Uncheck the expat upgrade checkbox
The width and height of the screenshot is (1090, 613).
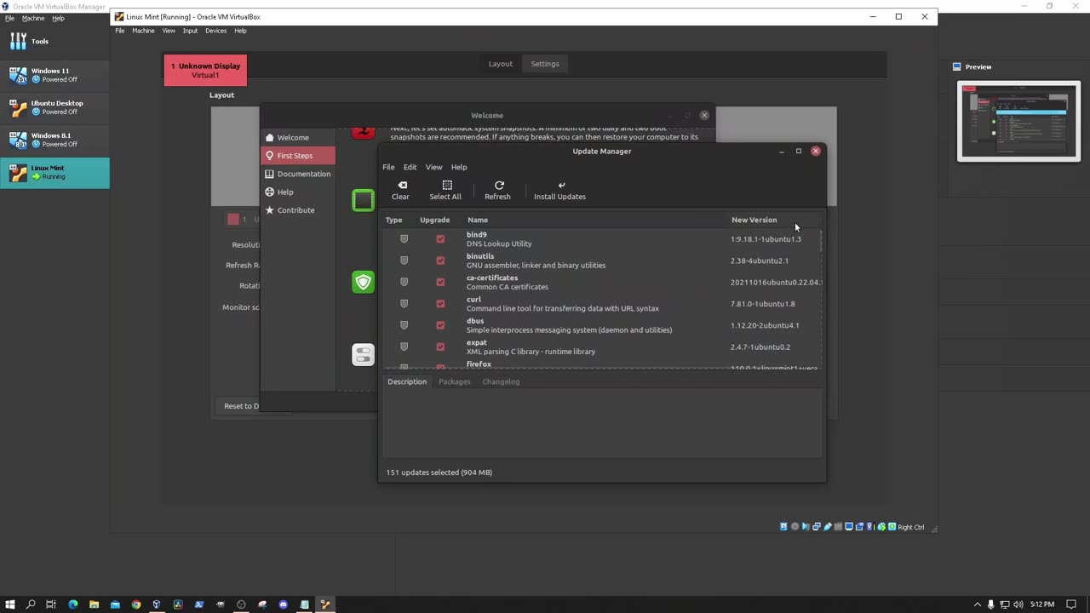[440, 347]
